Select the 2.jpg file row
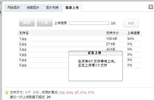This screenshot has width=154, height=100. coord(79,44)
